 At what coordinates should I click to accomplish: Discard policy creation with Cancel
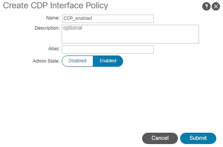[160, 138]
